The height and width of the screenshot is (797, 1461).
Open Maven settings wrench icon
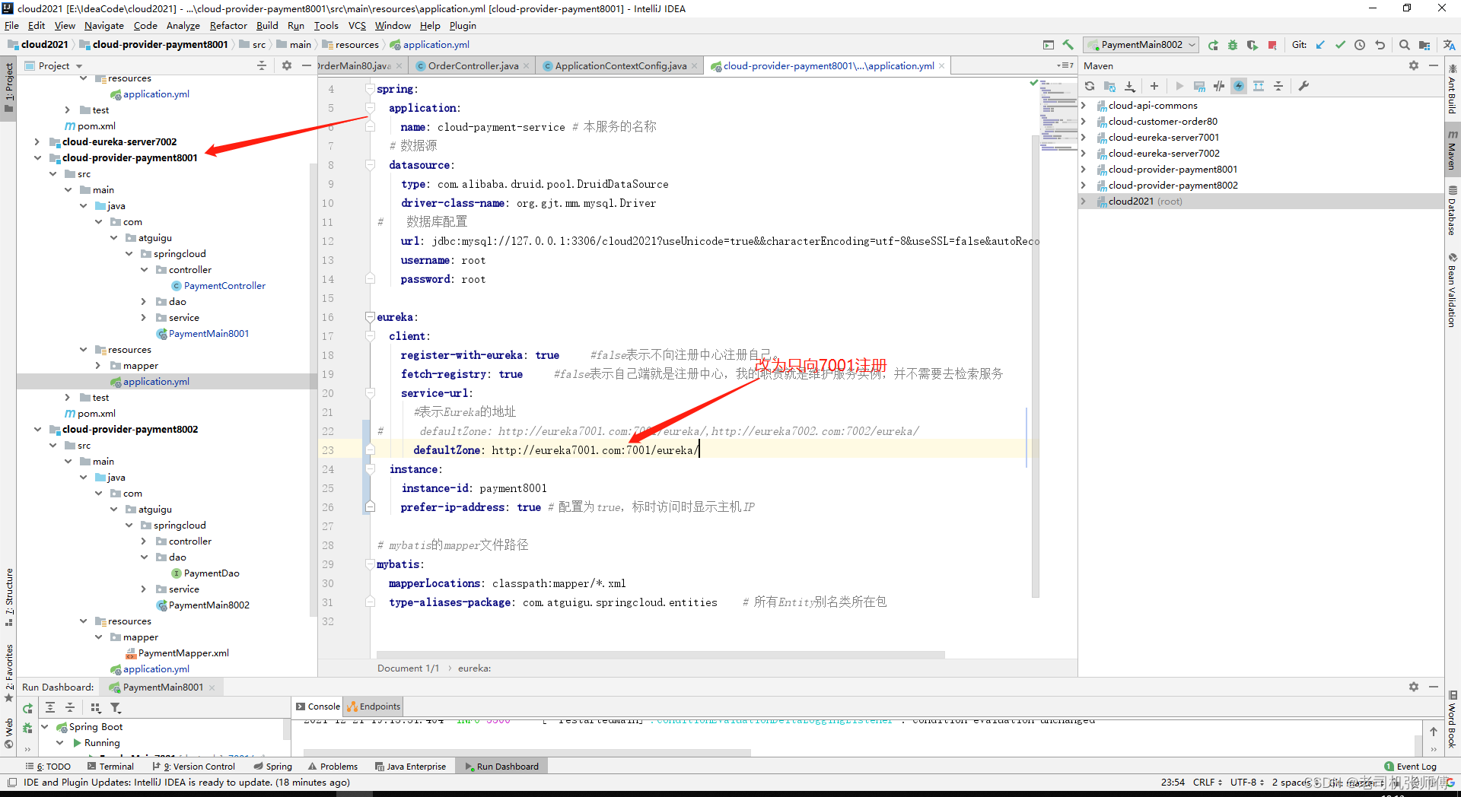pos(1303,86)
